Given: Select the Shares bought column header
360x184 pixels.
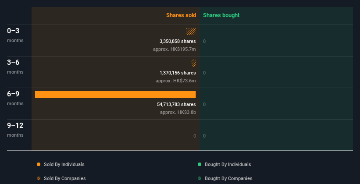Looking at the screenshot, I should point(221,15).
